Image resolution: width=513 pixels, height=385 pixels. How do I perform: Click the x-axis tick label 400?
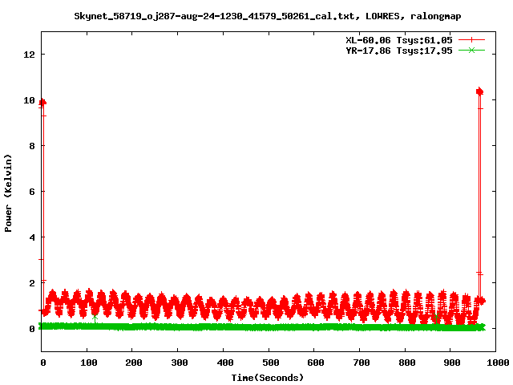(x=225, y=363)
